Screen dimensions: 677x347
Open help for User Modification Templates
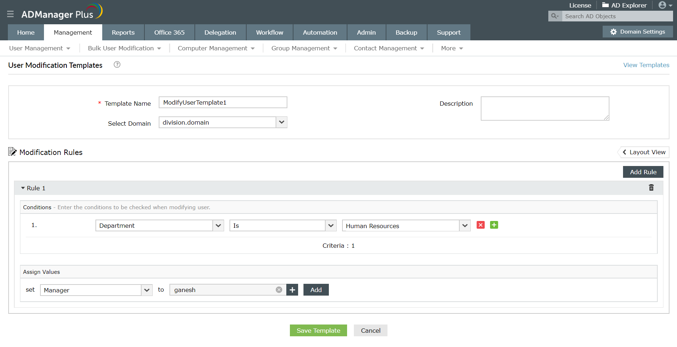[x=117, y=65]
